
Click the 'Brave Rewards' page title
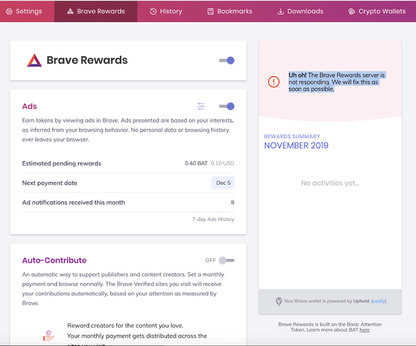point(87,60)
